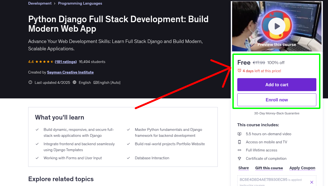Click the full lifetime access infinity icon

239,150
